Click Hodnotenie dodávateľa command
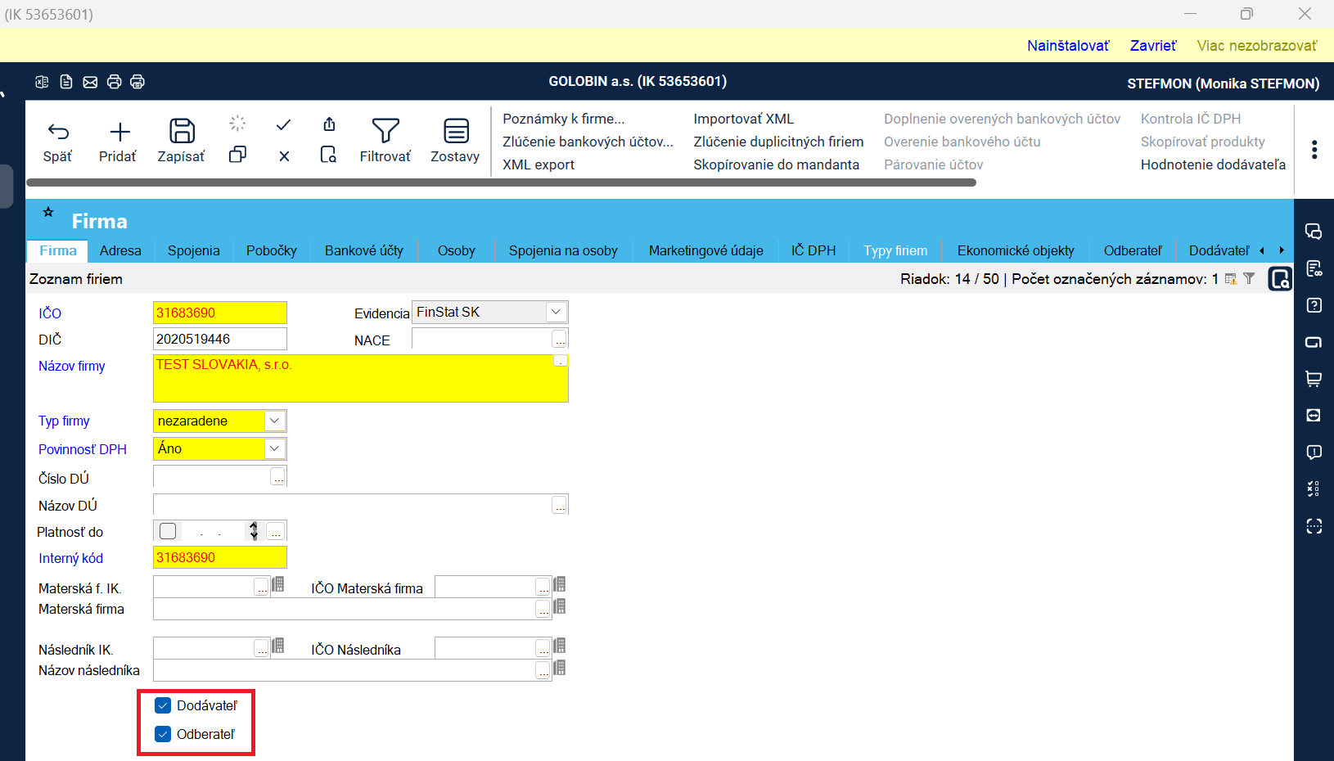This screenshot has height=761, width=1334. pos(1213,164)
